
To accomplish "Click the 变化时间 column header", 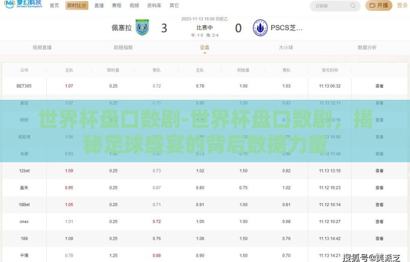I will click(330, 70).
